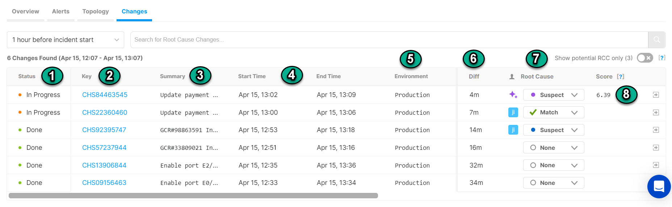Viewport: 672px width, 207px height.
Task: Click the person icon in Root Cause header
Action: pyautogui.click(x=512, y=77)
